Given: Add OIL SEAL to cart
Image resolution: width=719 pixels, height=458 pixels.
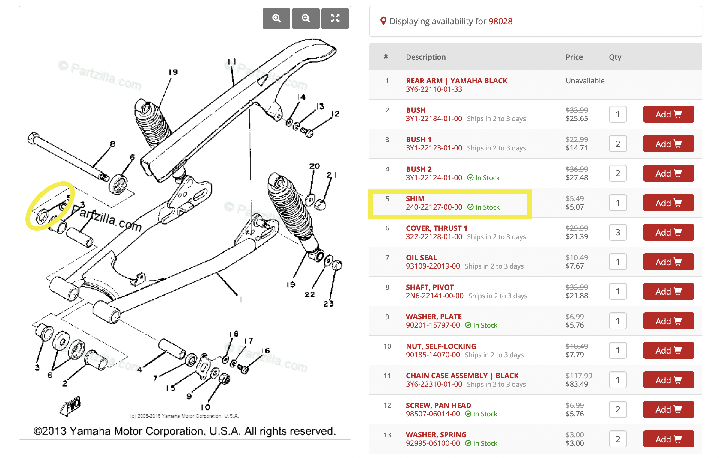Looking at the screenshot, I should tap(668, 262).
